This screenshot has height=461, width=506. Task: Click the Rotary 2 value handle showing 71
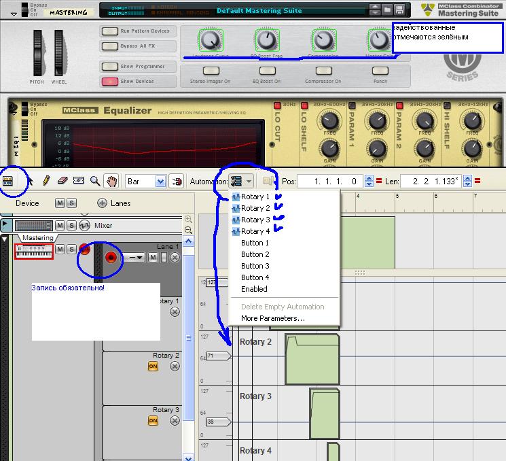tap(217, 356)
